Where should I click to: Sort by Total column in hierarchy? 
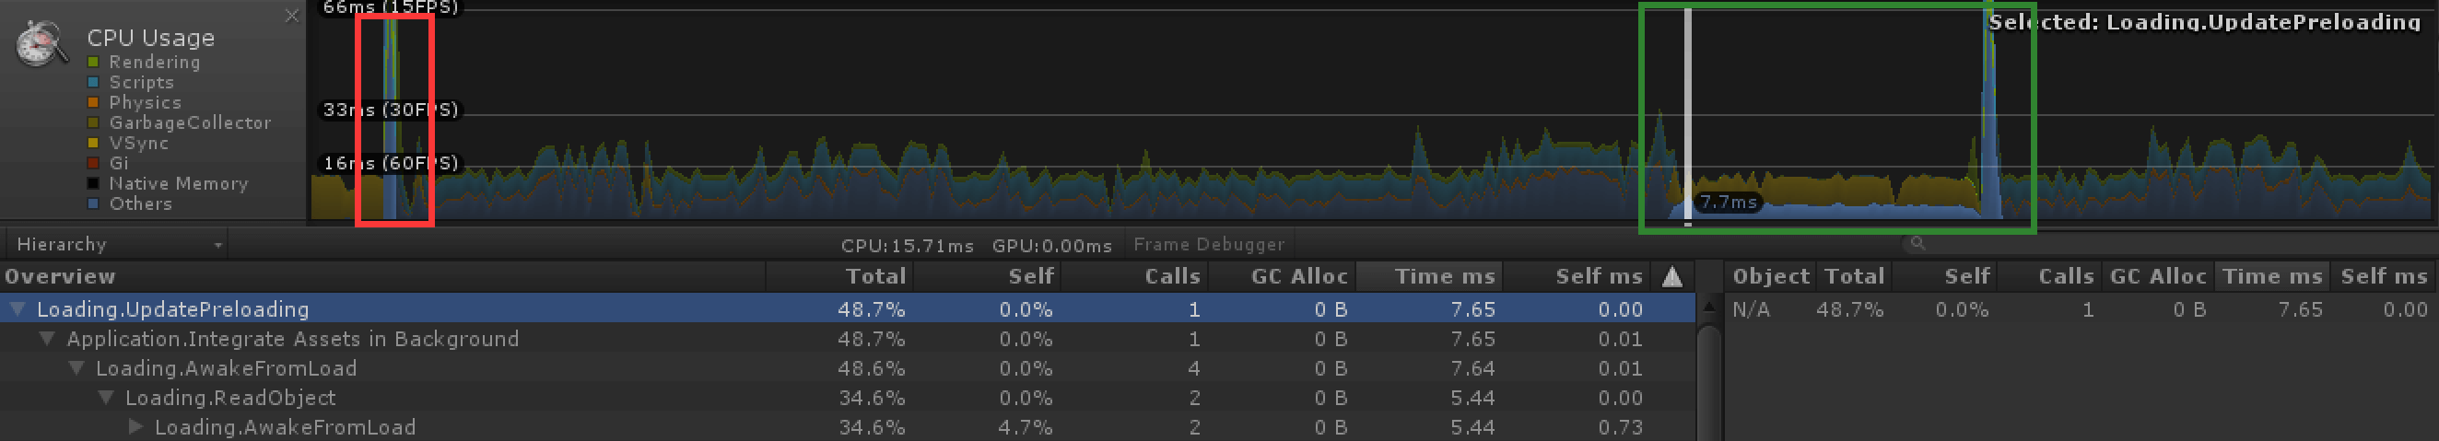(838, 276)
